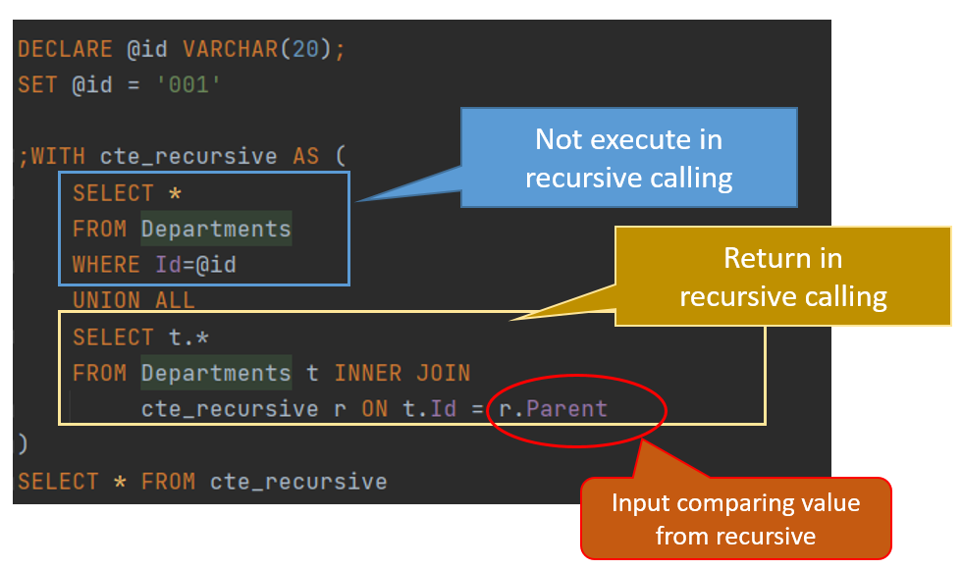The image size is (962, 569).
Task: Click the orange callout 'Input comparing value from recursive'
Action: 735,518
